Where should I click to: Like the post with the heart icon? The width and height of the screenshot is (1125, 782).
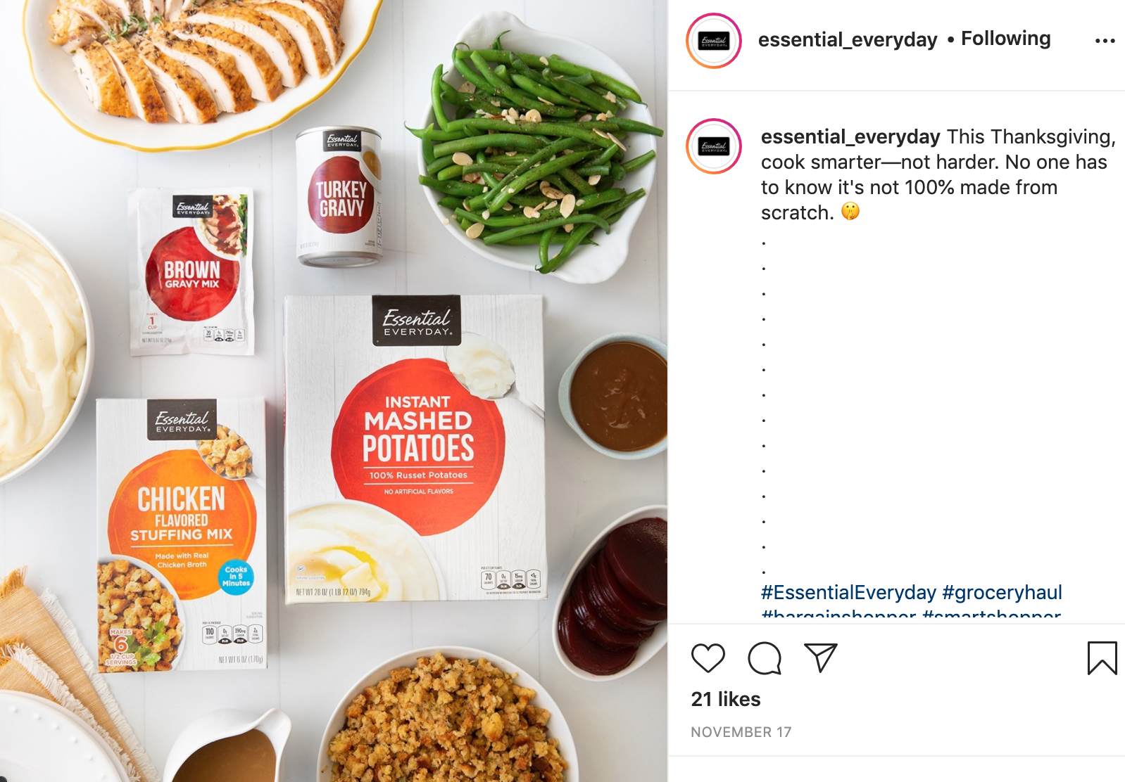click(x=708, y=658)
